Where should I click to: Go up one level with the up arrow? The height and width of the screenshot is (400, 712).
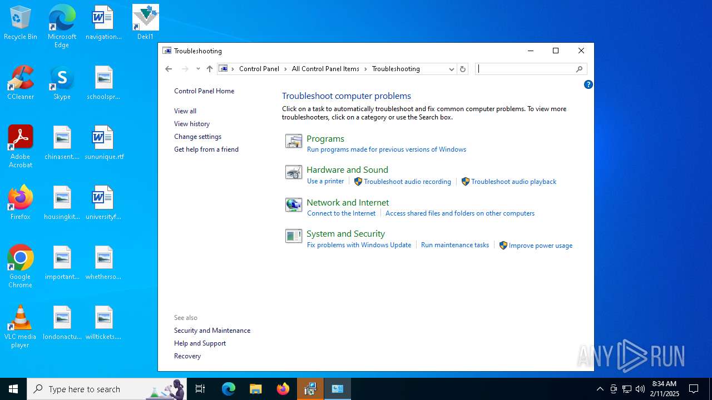[x=210, y=69]
